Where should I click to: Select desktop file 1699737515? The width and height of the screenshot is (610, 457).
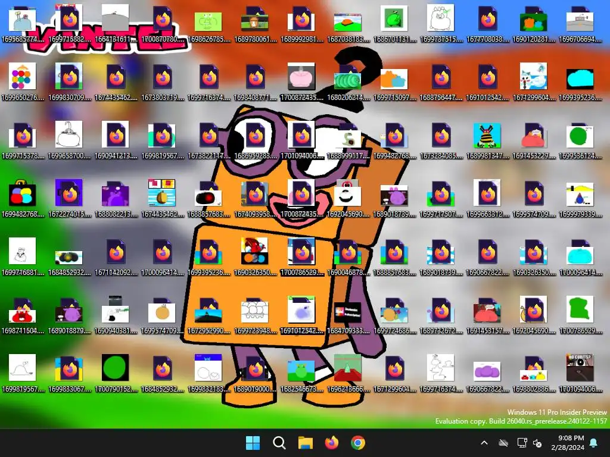pos(441,24)
